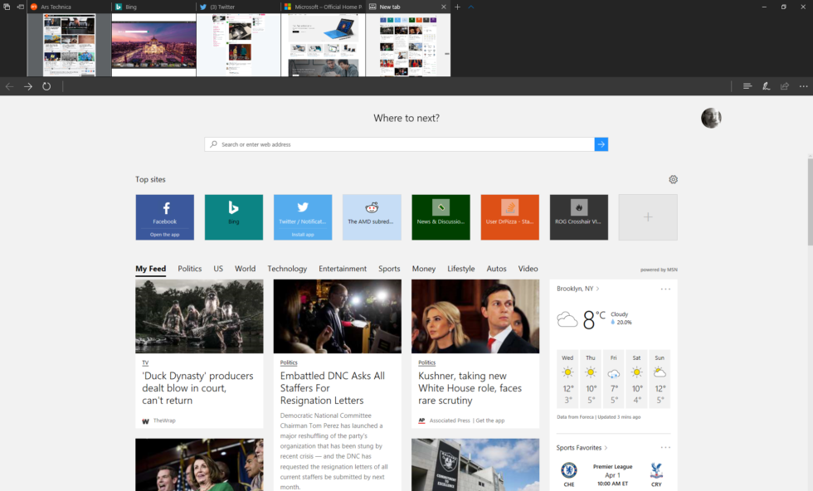The height and width of the screenshot is (491, 813).
Task: Open a new tab with the plus
Action: pos(458,6)
